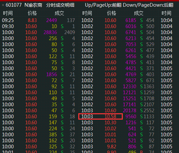Click the opening price 8.83
Screen dimensions: 179x153
point(32,20)
